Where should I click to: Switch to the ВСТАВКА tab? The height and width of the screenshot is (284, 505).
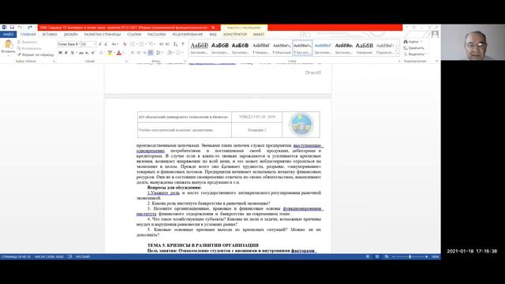pyautogui.click(x=50, y=35)
